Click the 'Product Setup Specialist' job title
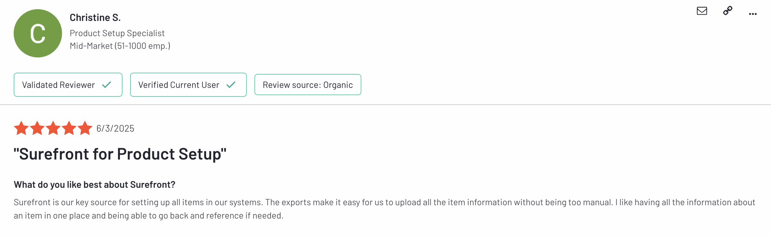771x236 pixels. pyautogui.click(x=117, y=33)
